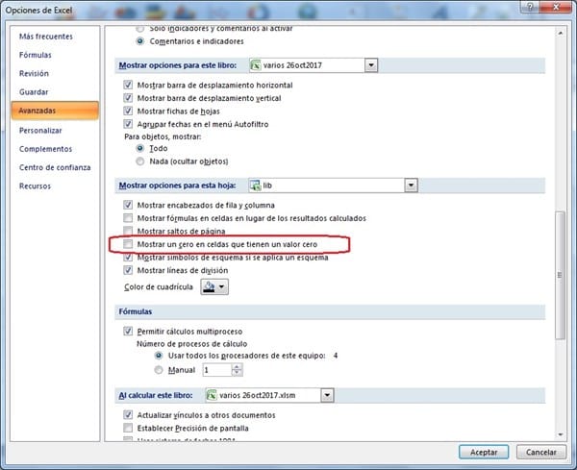
Task: Toggle Actualizar vínculos a otros documentos
Action: tap(128, 415)
